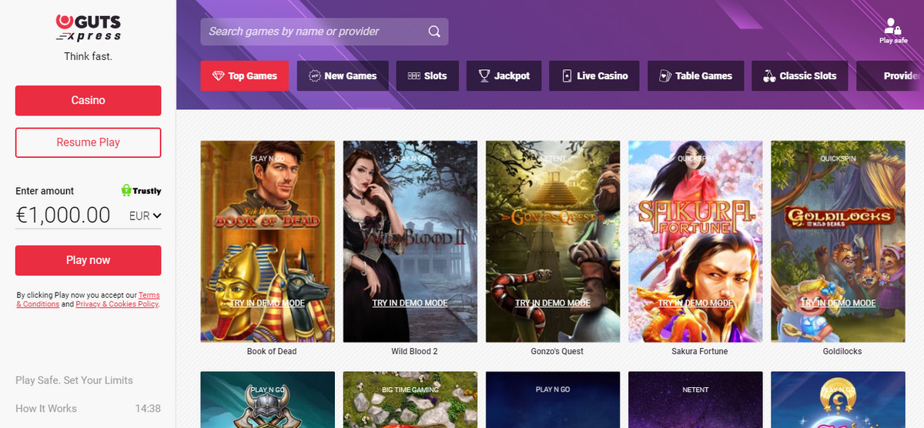Click the 14:38 clock text
This screenshot has height=428, width=924.
point(147,409)
